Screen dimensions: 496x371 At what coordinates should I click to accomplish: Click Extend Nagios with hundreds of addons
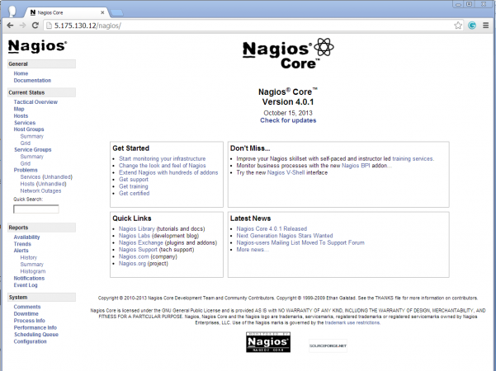pos(168,172)
